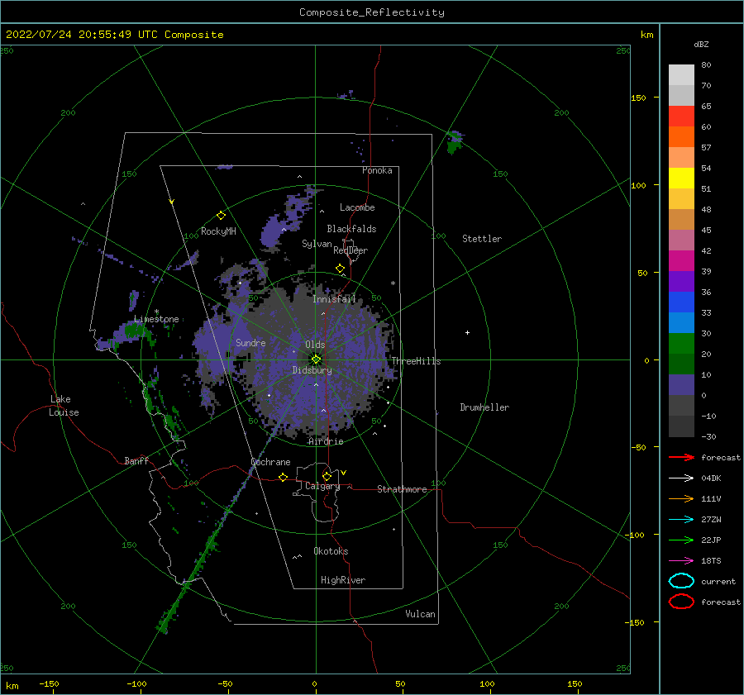The image size is (744, 695).
Task: Click the white plus marker west of Drumheller
Action: 467,332
